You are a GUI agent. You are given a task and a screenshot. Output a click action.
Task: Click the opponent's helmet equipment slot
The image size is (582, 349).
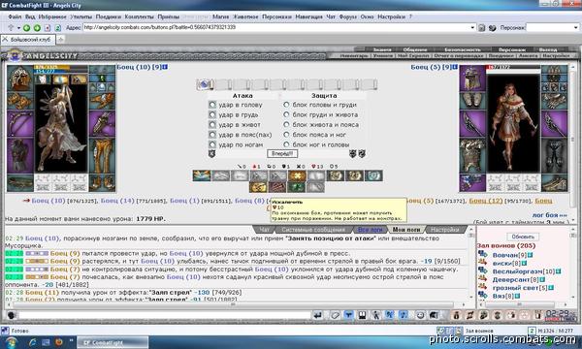click(x=472, y=79)
